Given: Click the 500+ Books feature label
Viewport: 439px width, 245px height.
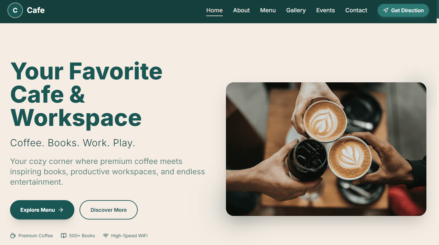Looking at the screenshot, I should coord(82,236).
